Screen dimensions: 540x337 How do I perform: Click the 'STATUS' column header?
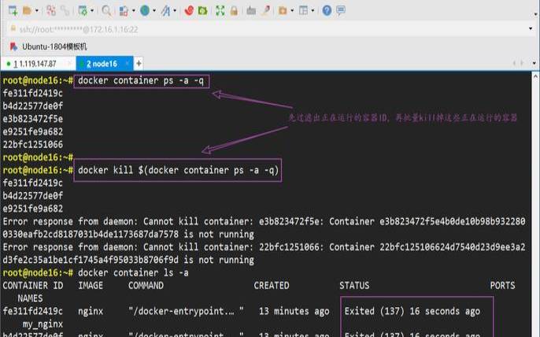coord(354,286)
